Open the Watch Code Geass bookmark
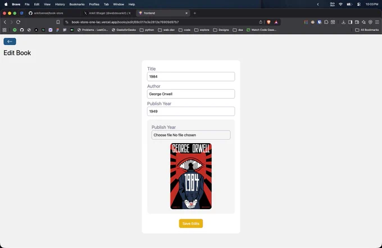The image size is (382, 248). pos(261,30)
